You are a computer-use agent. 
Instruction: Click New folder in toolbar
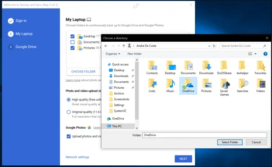[x=134, y=54]
